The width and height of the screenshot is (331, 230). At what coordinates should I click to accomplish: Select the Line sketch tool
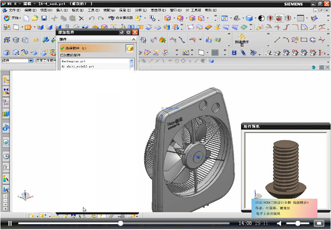point(277,40)
